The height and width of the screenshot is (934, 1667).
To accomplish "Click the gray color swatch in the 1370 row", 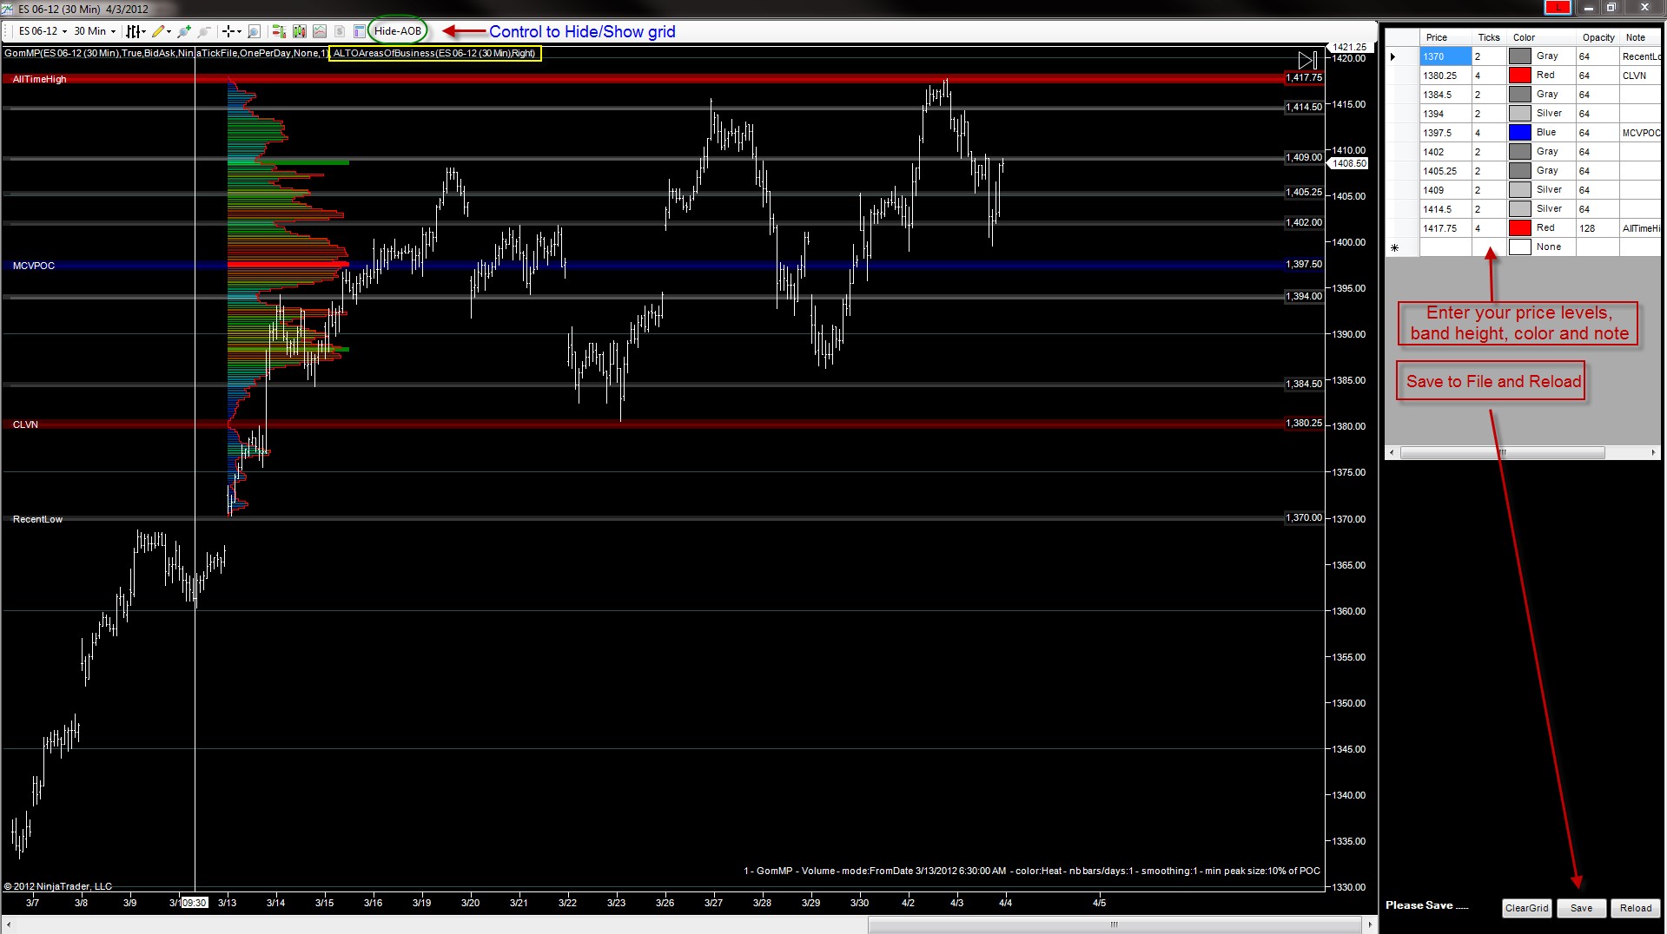I will pos(1520,56).
